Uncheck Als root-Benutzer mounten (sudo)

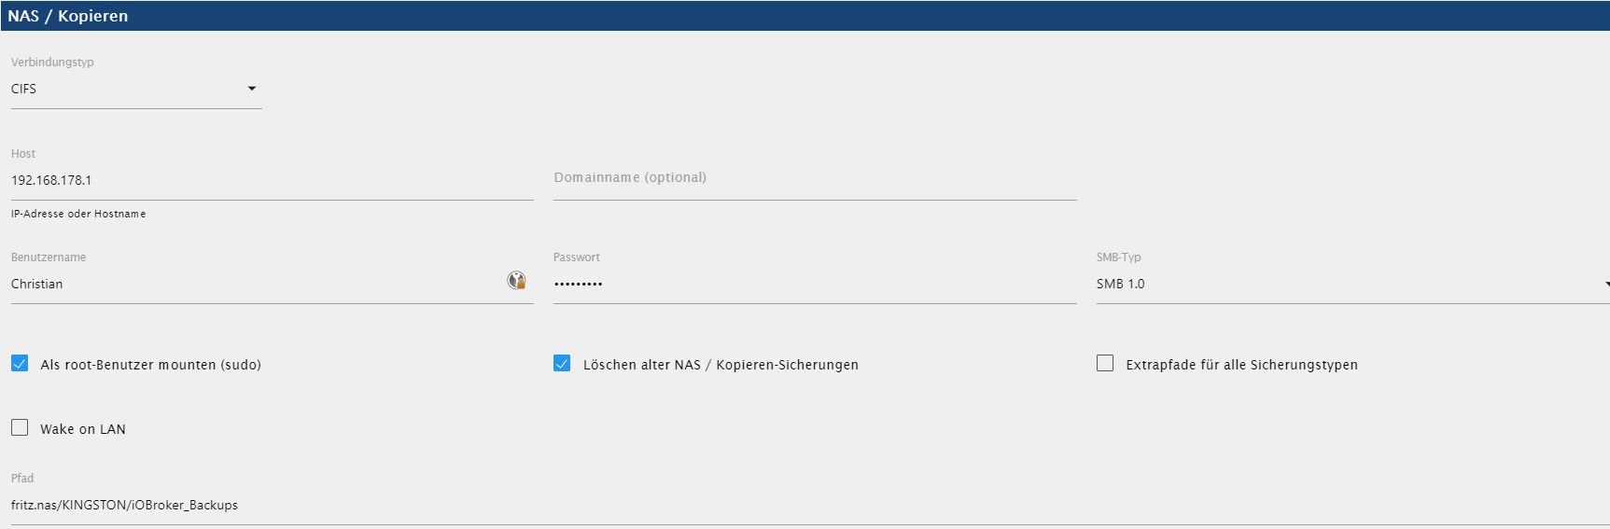tap(20, 363)
